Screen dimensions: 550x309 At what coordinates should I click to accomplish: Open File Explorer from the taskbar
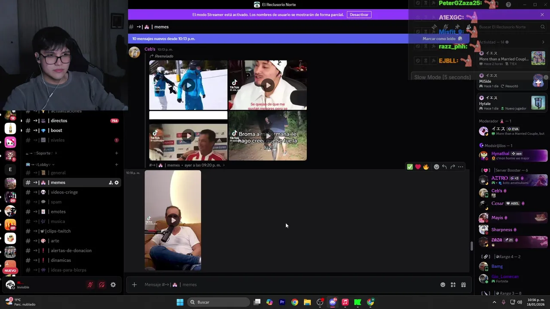pyautogui.click(x=307, y=302)
